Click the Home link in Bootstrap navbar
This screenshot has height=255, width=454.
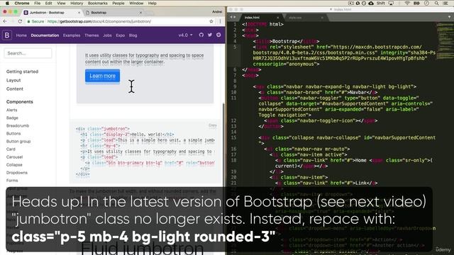click(21, 35)
